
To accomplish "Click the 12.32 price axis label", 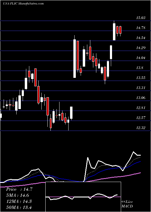I will coord(141,128).
